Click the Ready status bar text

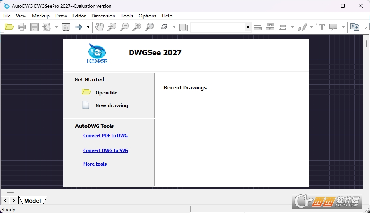coord(8,209)
